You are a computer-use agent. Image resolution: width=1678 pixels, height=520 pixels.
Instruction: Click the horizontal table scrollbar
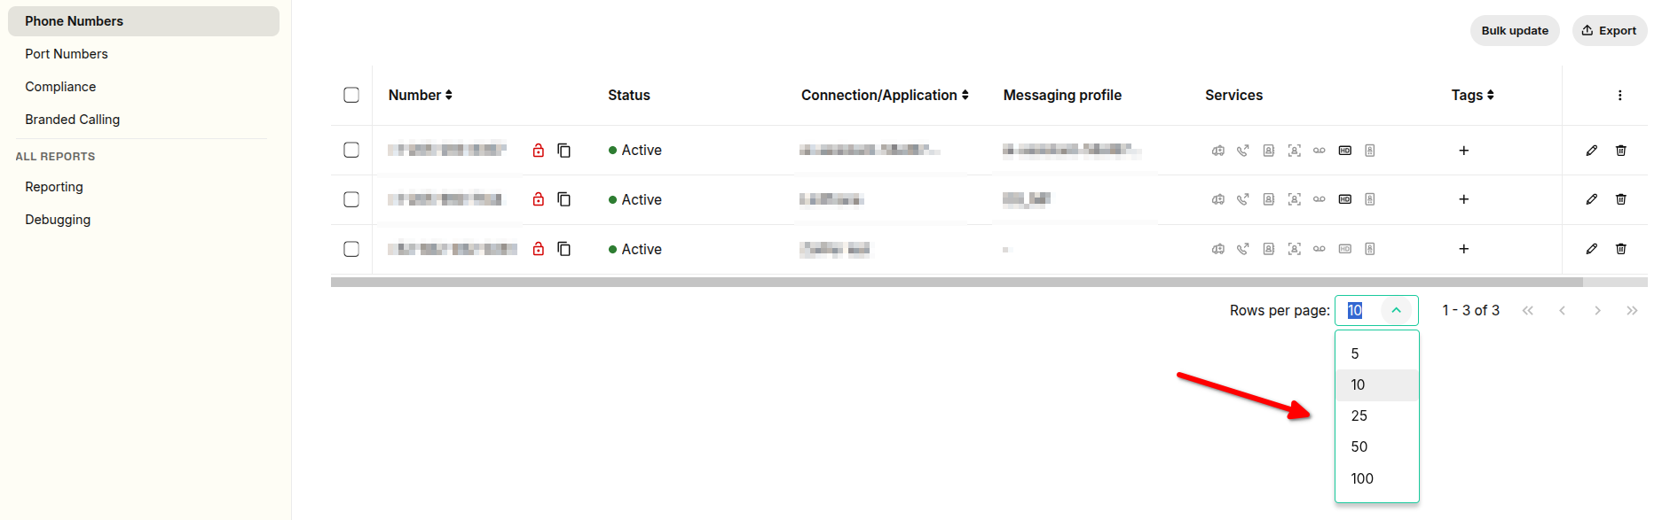point(957,283)
